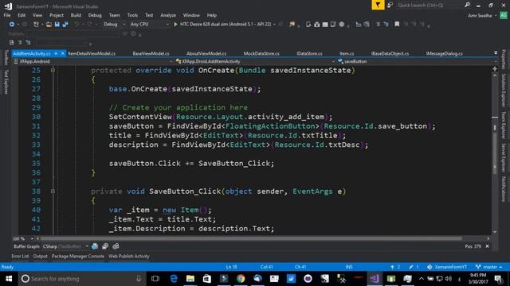Click the XamarinFormYT repository status item
This screenshot has width=510, height=286.
coord(447,267)
